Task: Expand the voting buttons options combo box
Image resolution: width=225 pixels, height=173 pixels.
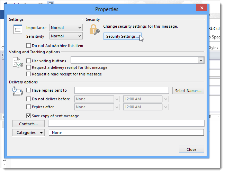Action: (x=201, y=60)
